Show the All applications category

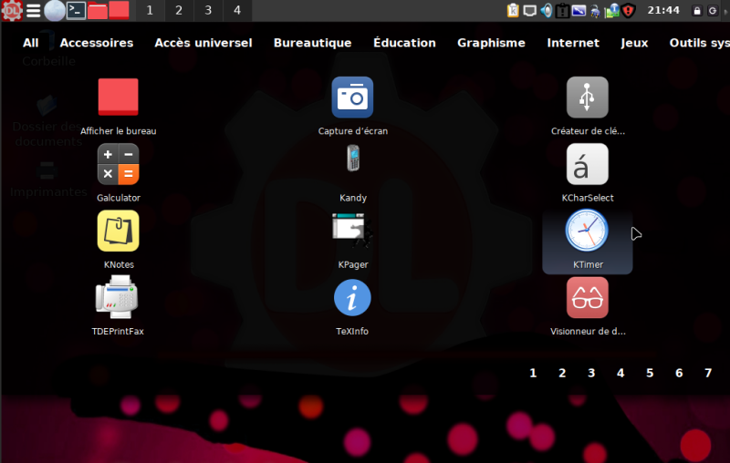tap(31, 43)
